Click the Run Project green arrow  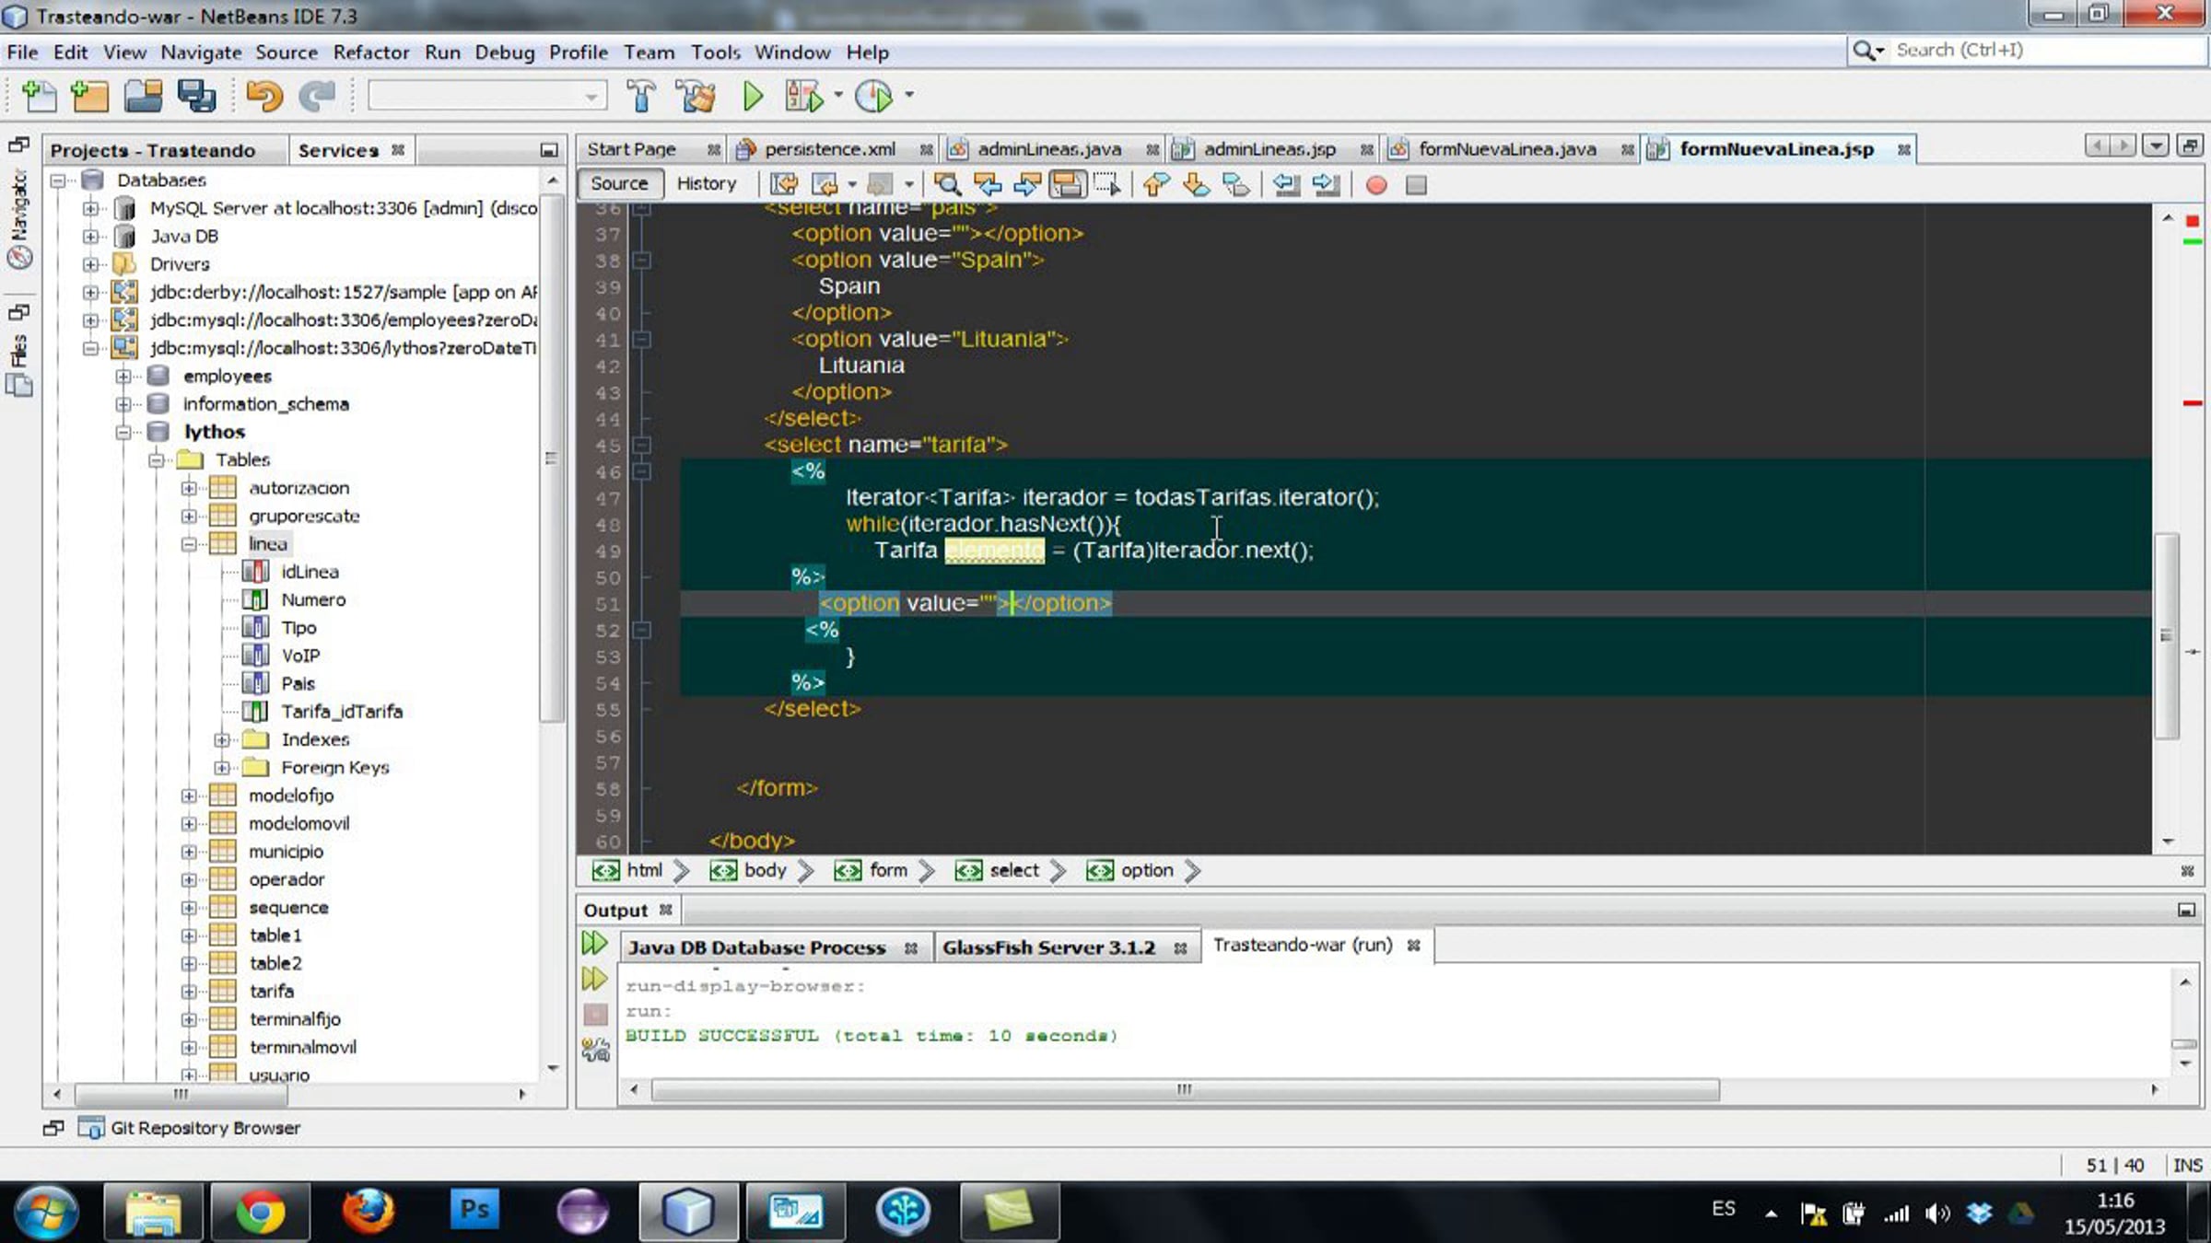click(x=753, y=96)
